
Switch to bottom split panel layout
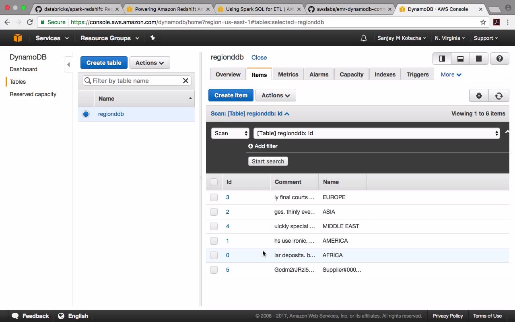pos(460,58)
